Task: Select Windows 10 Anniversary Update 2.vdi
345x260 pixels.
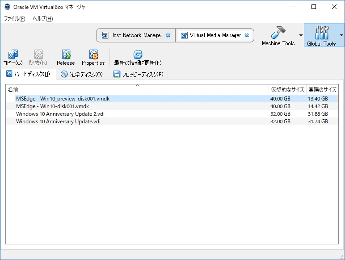Action: [x=172, y=114]
